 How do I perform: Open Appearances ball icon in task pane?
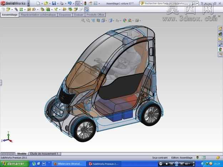tap(220, 49)
